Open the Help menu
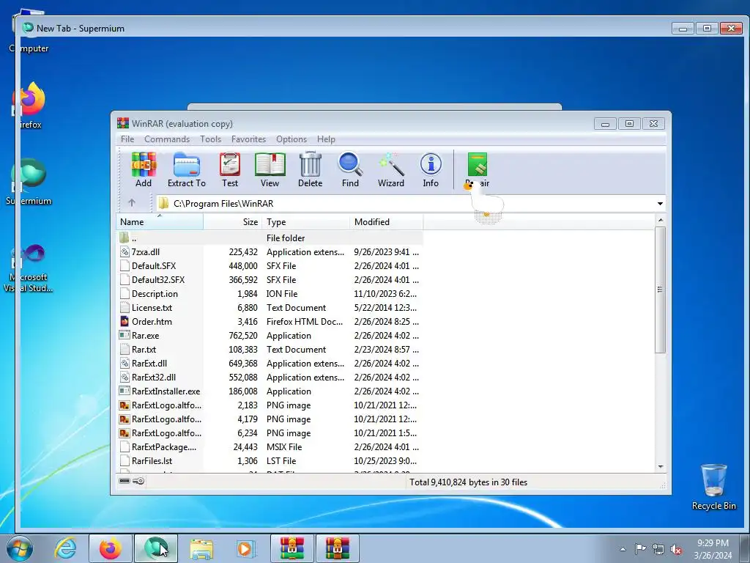This screenshot has width=750, height=563. (x=326, y=139)
